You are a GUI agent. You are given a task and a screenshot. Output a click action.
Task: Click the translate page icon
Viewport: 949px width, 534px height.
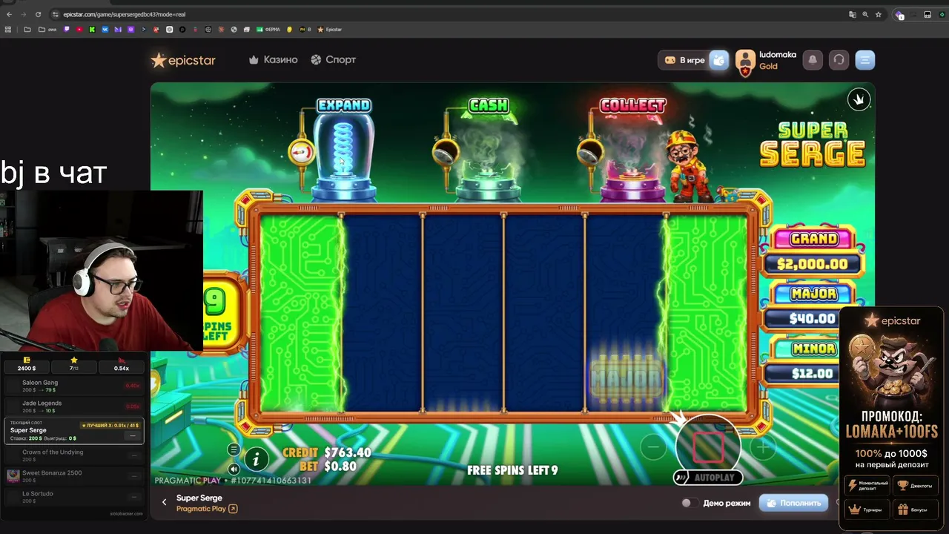pos(852,14)
